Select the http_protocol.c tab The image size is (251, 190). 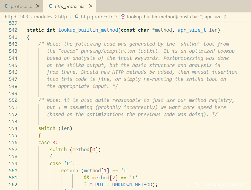[x=70, y=6]
